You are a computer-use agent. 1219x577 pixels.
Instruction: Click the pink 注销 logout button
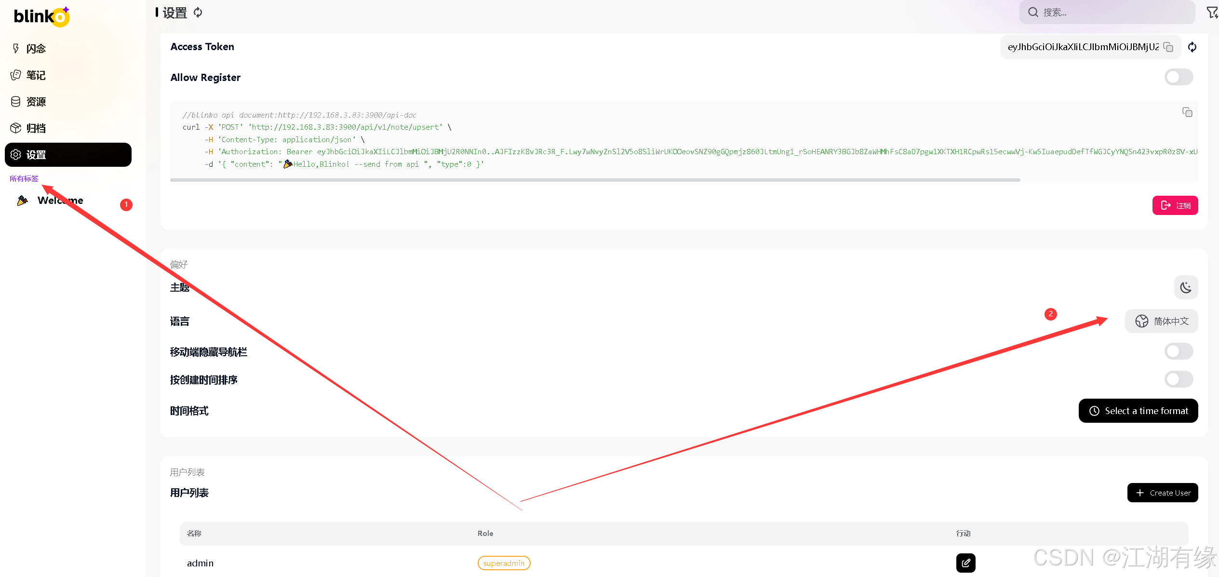point(1175,205)
